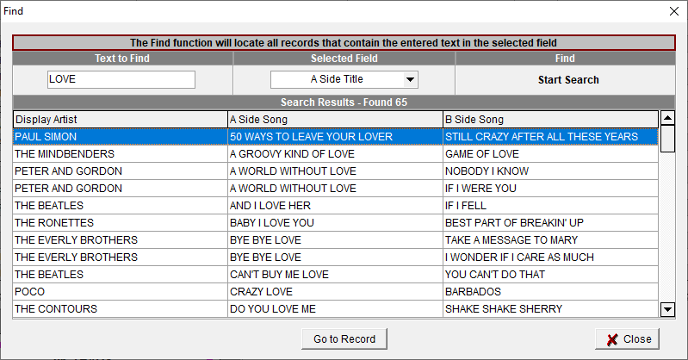
Task: Select the NOBODY I KNOW cell
Action: [x=551, y=171]
